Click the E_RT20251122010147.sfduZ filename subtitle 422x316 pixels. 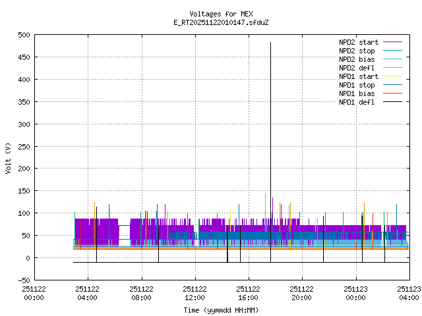(220, 22)
